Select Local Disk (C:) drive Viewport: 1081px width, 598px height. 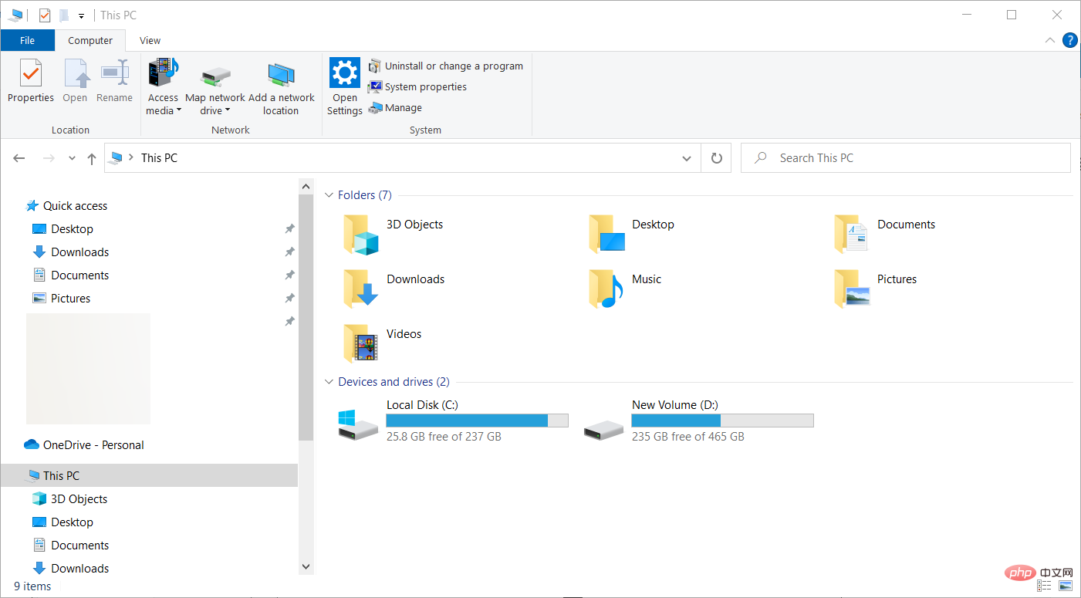coord(454,421)
